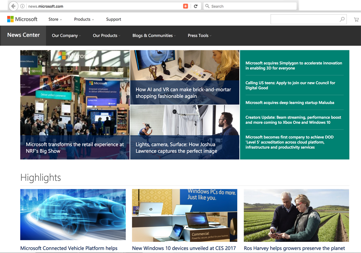This screenshot has width=361, height=253.
Task: Click the news.microsoft.com address bar
Action: tap(104, 6)
